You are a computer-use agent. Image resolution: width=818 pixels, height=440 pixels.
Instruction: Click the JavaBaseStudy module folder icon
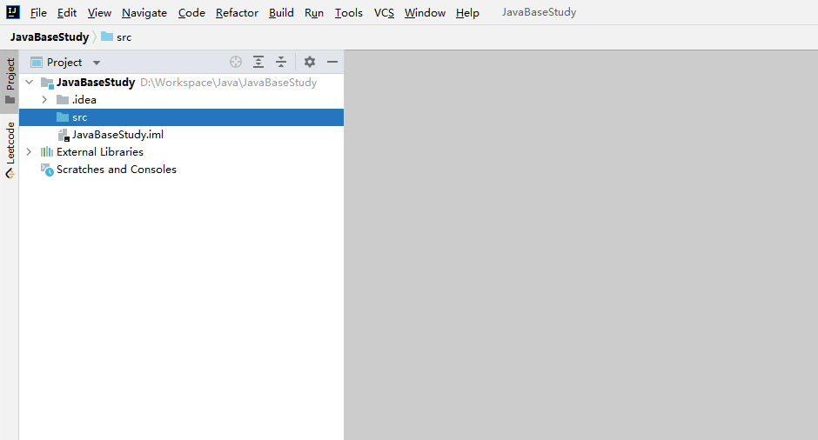(47, 83)
